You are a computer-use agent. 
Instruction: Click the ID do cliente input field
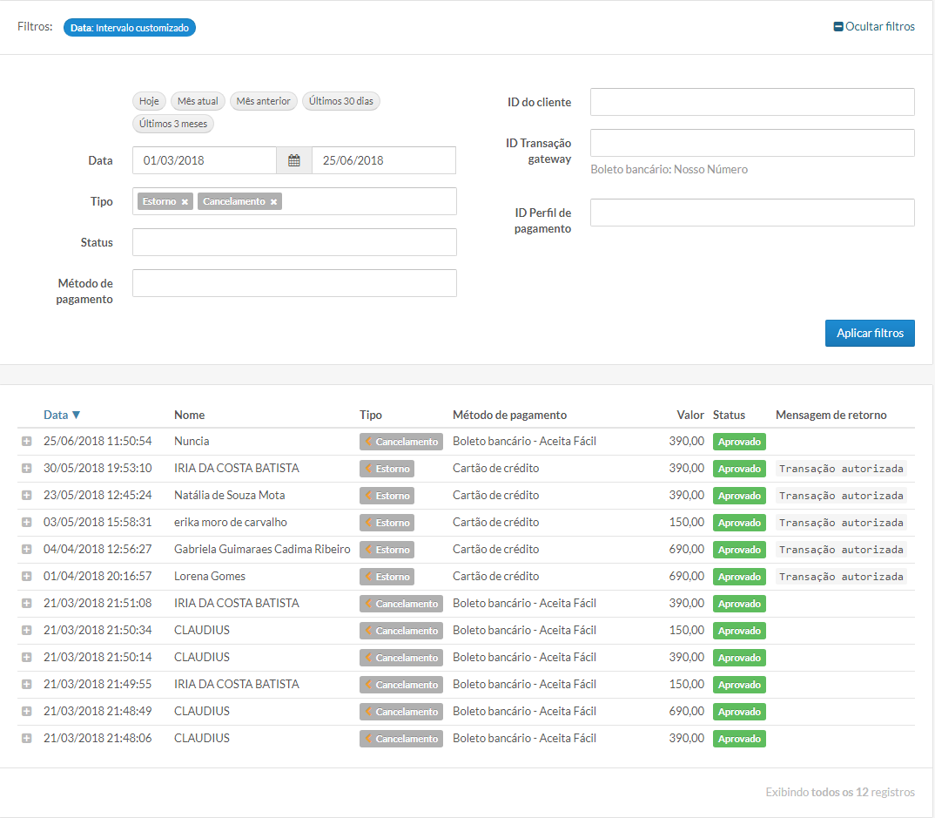(752, 102)
